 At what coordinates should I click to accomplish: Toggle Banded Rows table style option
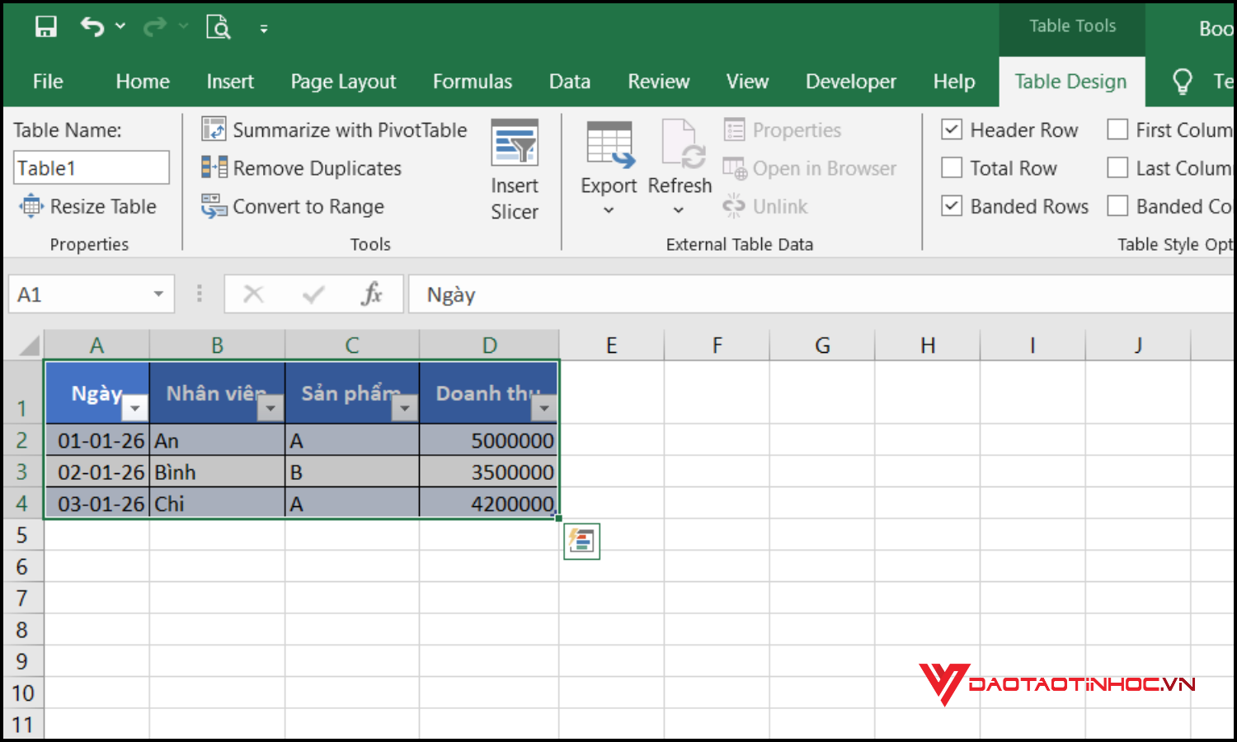(x=952, y=206)
